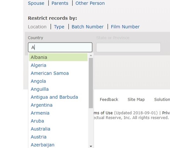Select Antigua and Barbuda option
This screenshot has width=170, height=148.
coord(54,97)
